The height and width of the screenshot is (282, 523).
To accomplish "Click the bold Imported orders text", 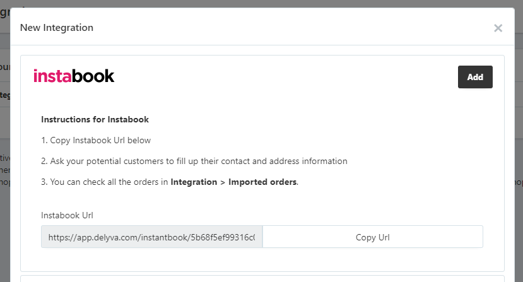I will [x=262, y=182].
